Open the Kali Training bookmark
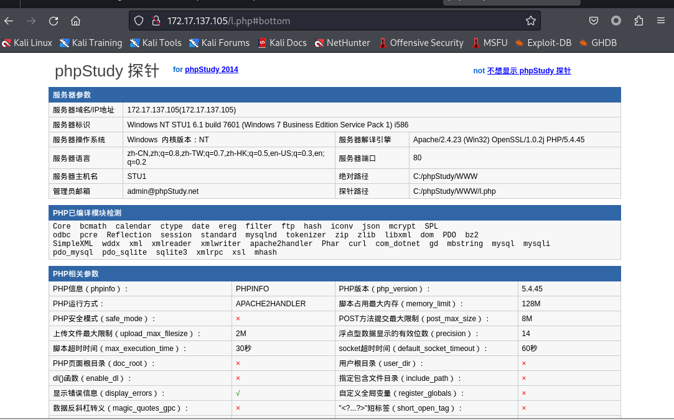Screen dimensions: 674x420 pyautogui.click(x=91, y=43)
